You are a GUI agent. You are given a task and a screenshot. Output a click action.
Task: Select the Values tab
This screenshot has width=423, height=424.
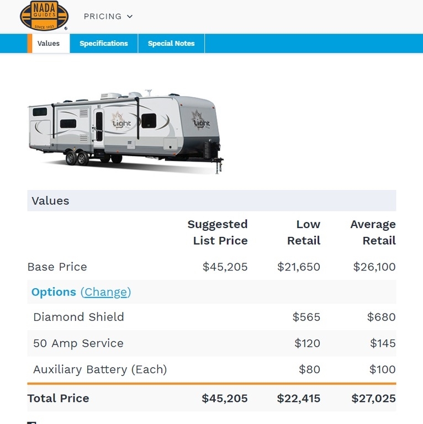[49, 44]
